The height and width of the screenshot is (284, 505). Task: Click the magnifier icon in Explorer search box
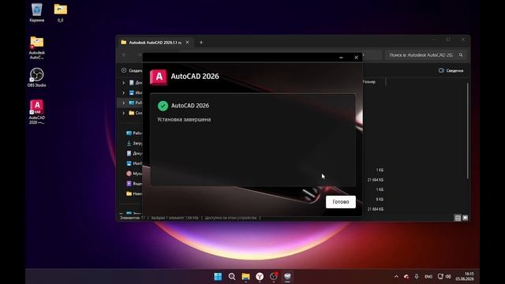tap(461, 55)
